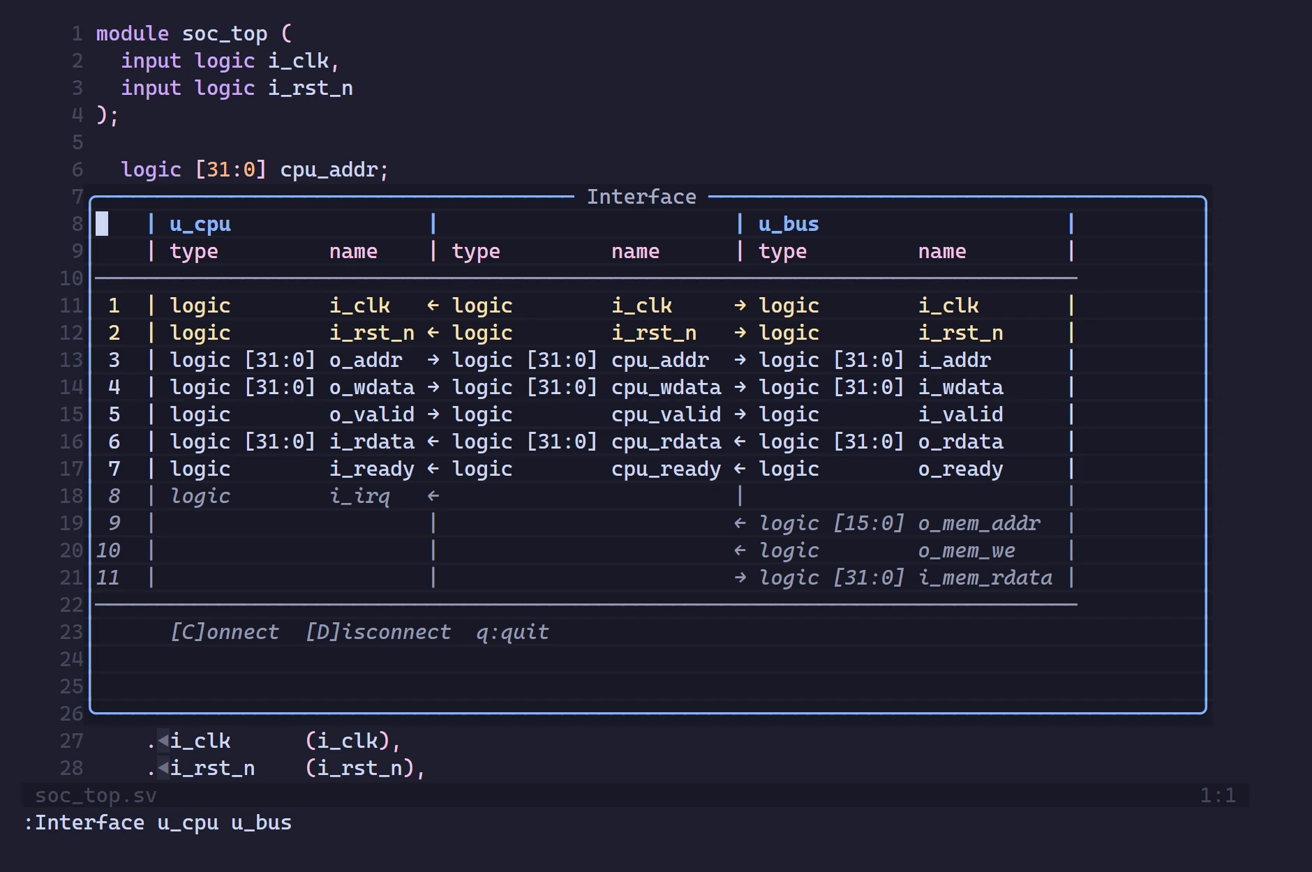Select the u_cpu column header
Viewport: 1312px width, 872px height.
tap(200, 225)
